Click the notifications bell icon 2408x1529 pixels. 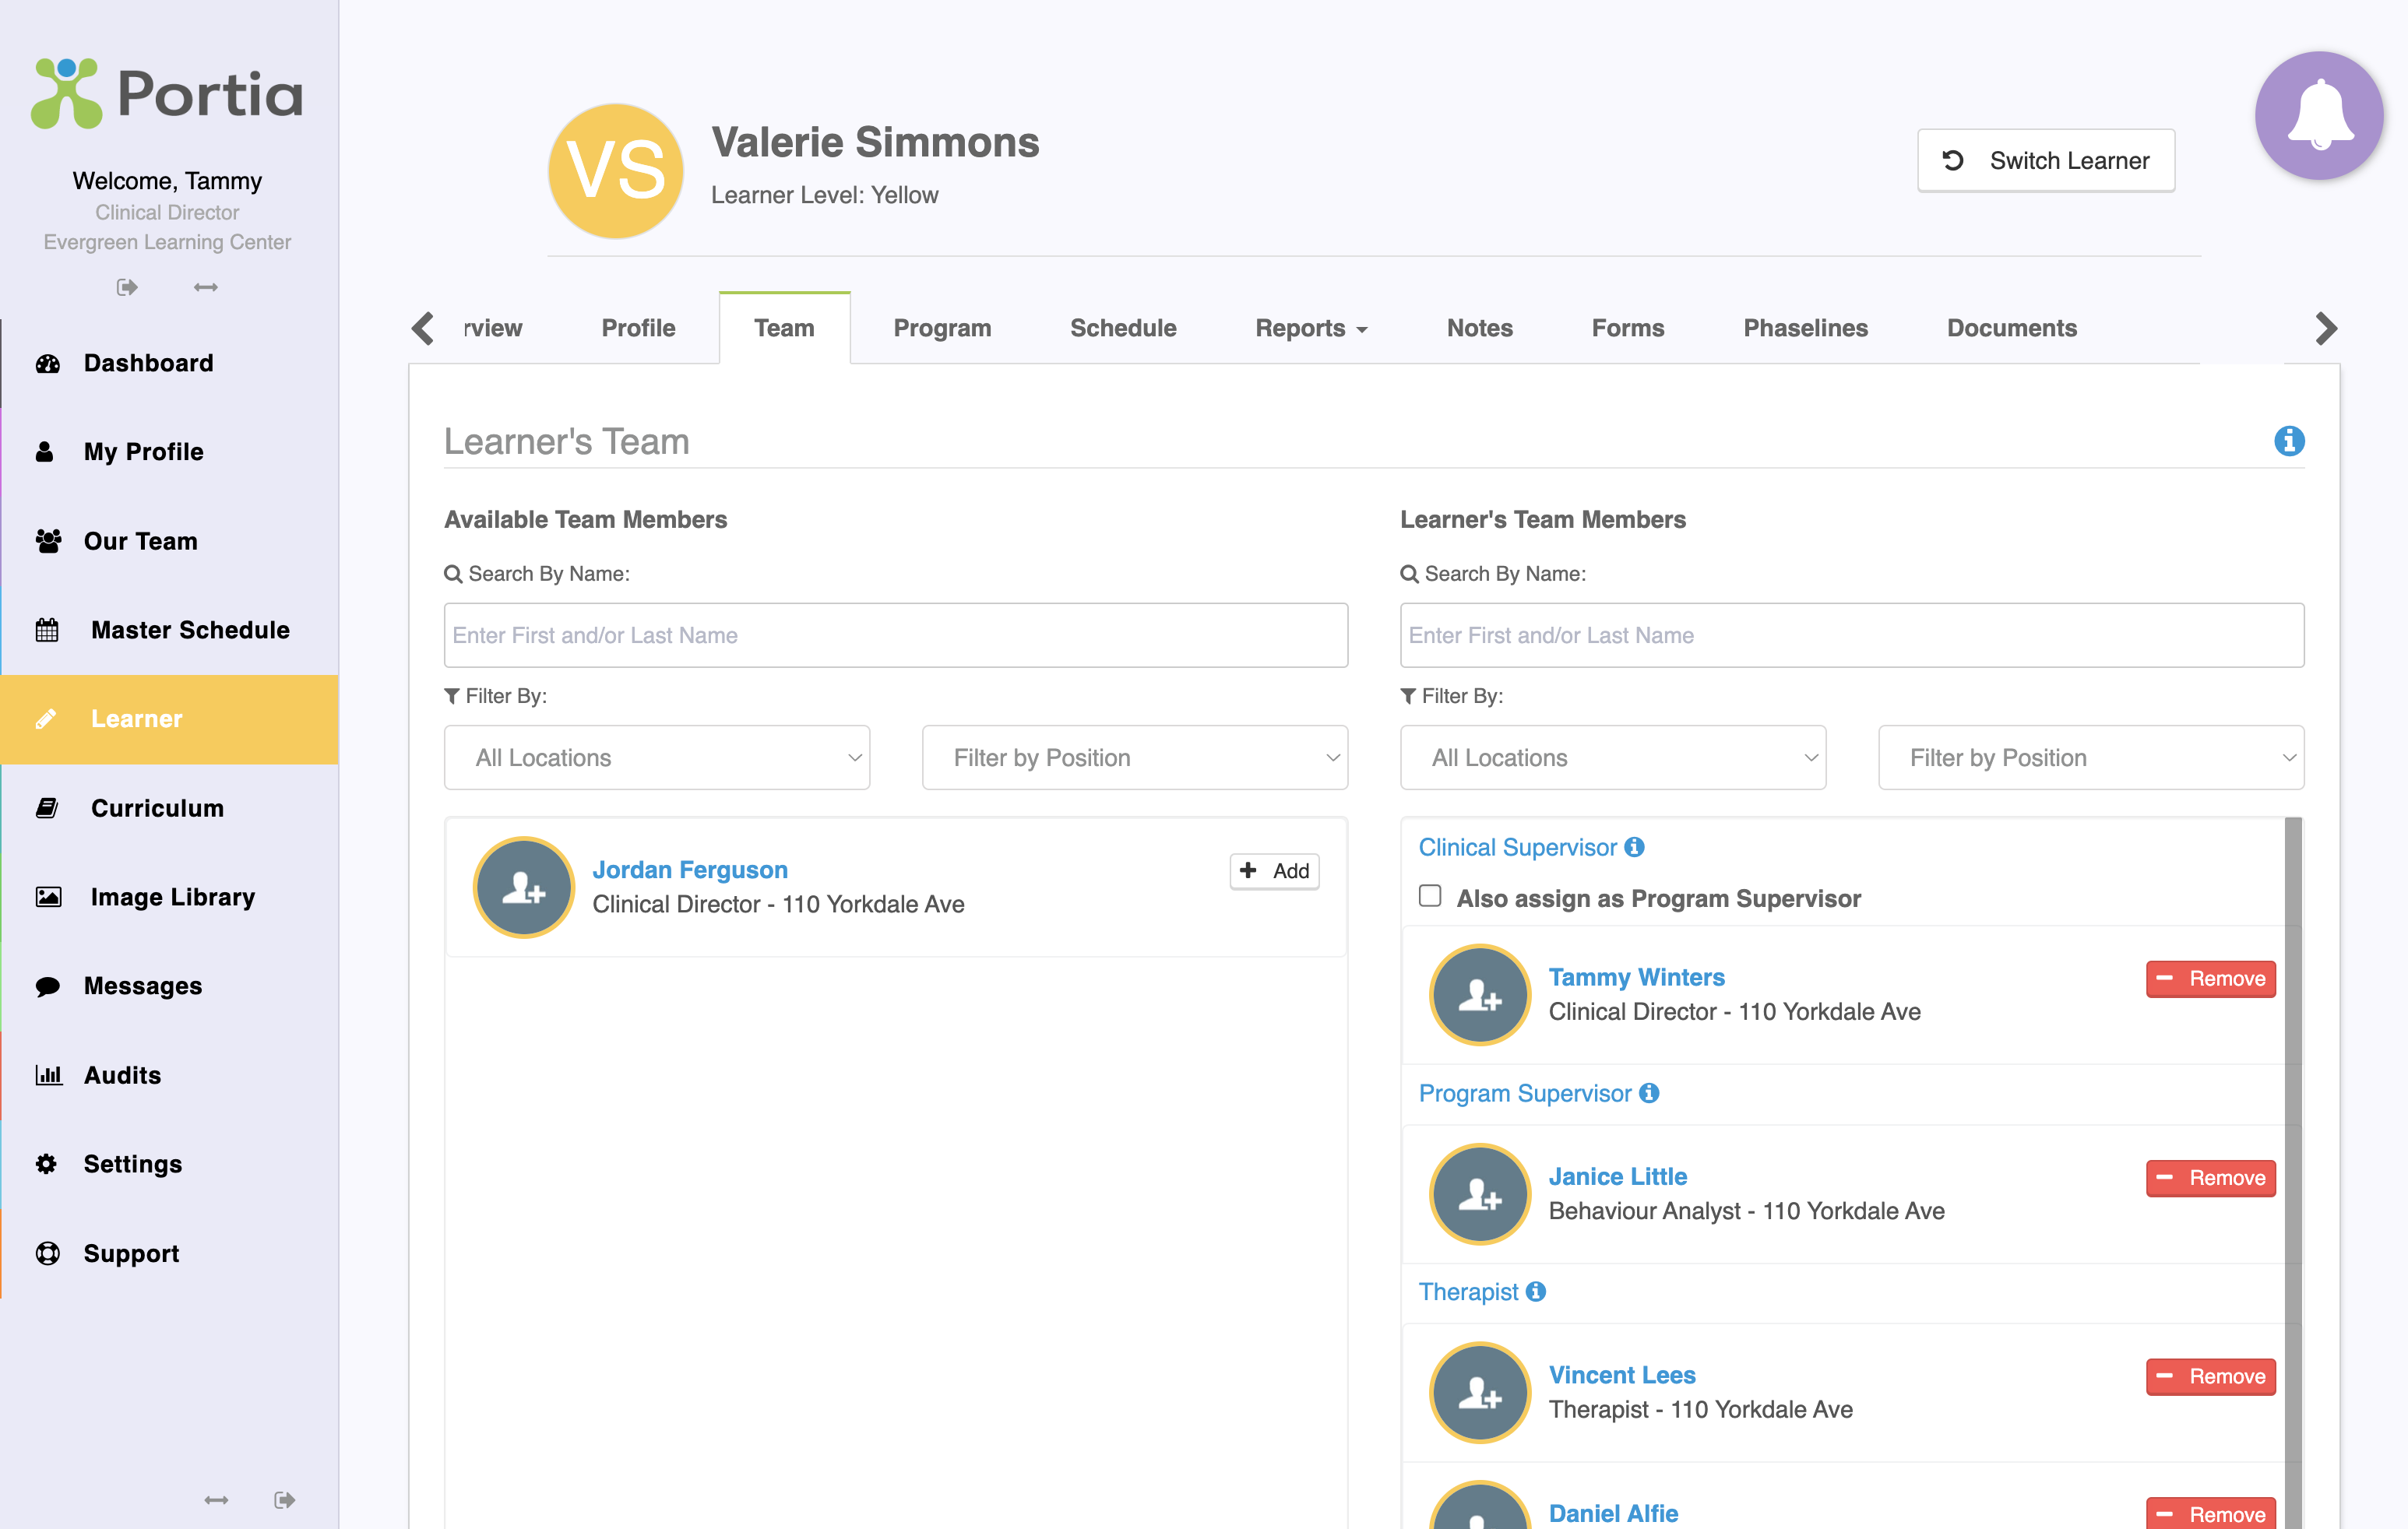point(2318,115)
